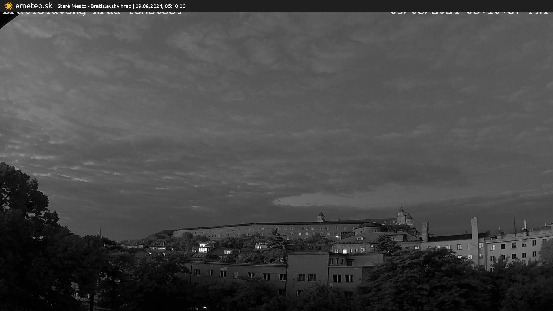Click the emeteo.sk sun logo icon
Image resolution: width=553 pixels, height=311 pixels.
[x=9, y=6]
